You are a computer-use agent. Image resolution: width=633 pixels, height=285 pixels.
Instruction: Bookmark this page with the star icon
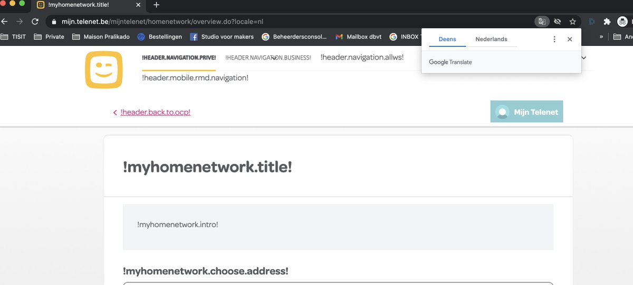pyautogui.click(x=572, y=22)
